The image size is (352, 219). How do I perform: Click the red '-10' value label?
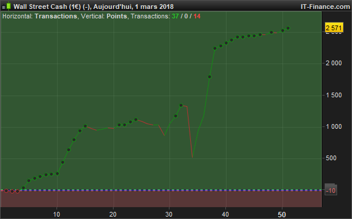331,191
